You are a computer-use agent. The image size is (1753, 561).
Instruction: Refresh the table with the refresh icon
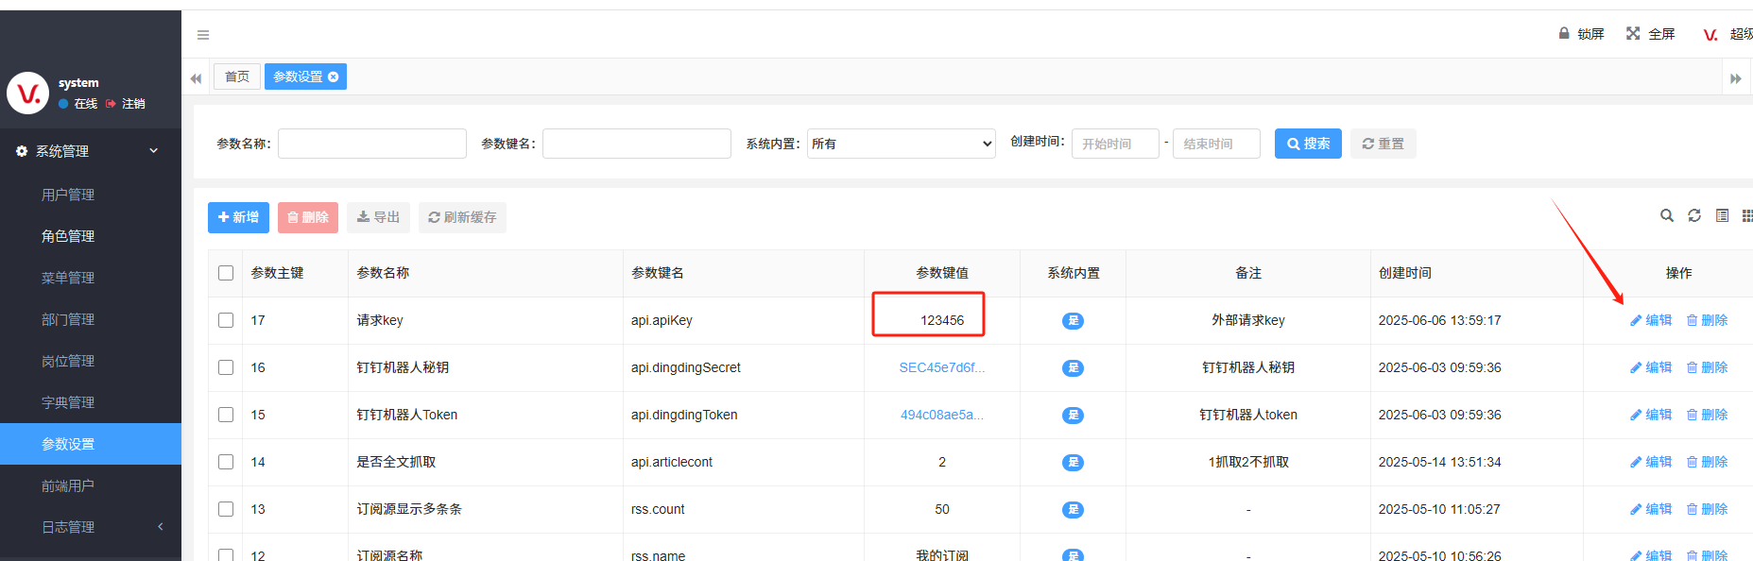[1694, 215]
